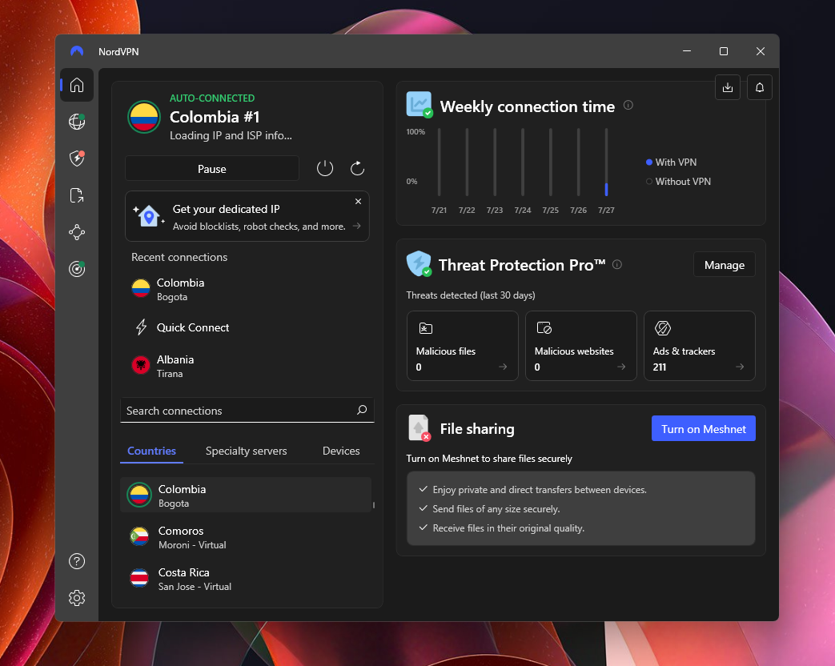Connect to Comoros Moroni - Virtual

point(246,536)
